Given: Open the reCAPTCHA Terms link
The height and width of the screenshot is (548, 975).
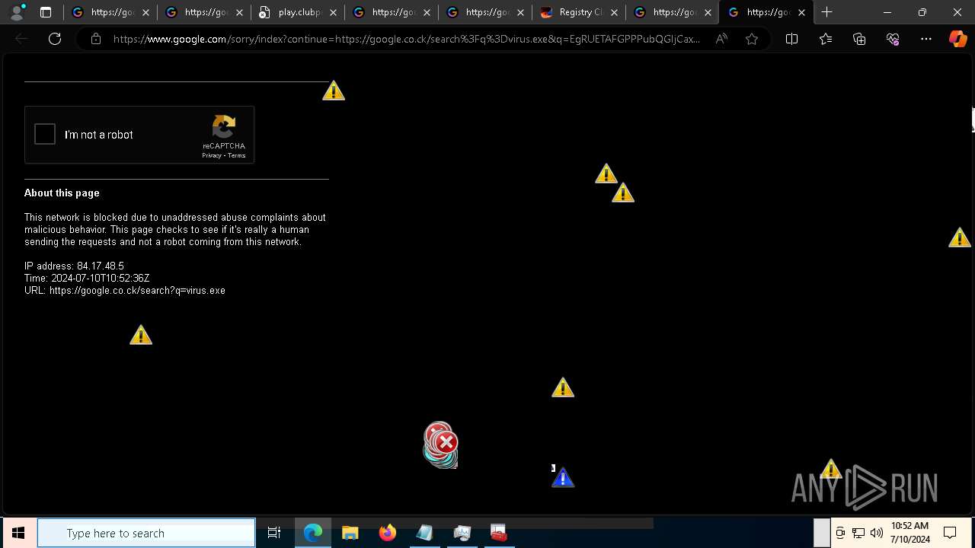Looking at the screenshot, I should click(236, 155).
